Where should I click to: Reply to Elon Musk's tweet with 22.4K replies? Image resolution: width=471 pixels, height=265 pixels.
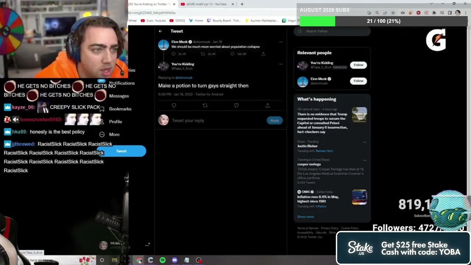[x=174, y=54]
